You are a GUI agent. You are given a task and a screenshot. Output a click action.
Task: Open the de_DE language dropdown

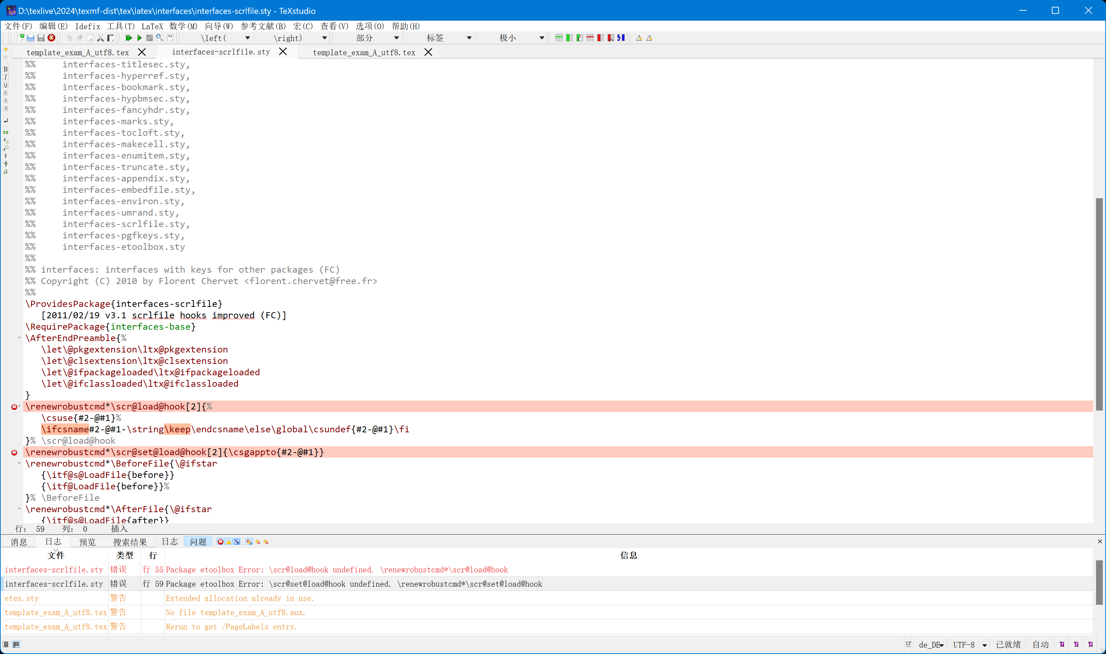coord(931,644)
